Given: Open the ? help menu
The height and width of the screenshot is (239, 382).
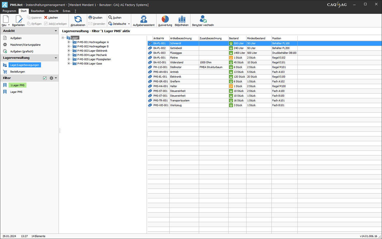Looking at the screenshot, I should click(75, 11).
